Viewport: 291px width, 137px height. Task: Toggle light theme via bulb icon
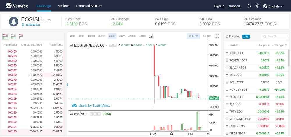(x=257, y=6)
